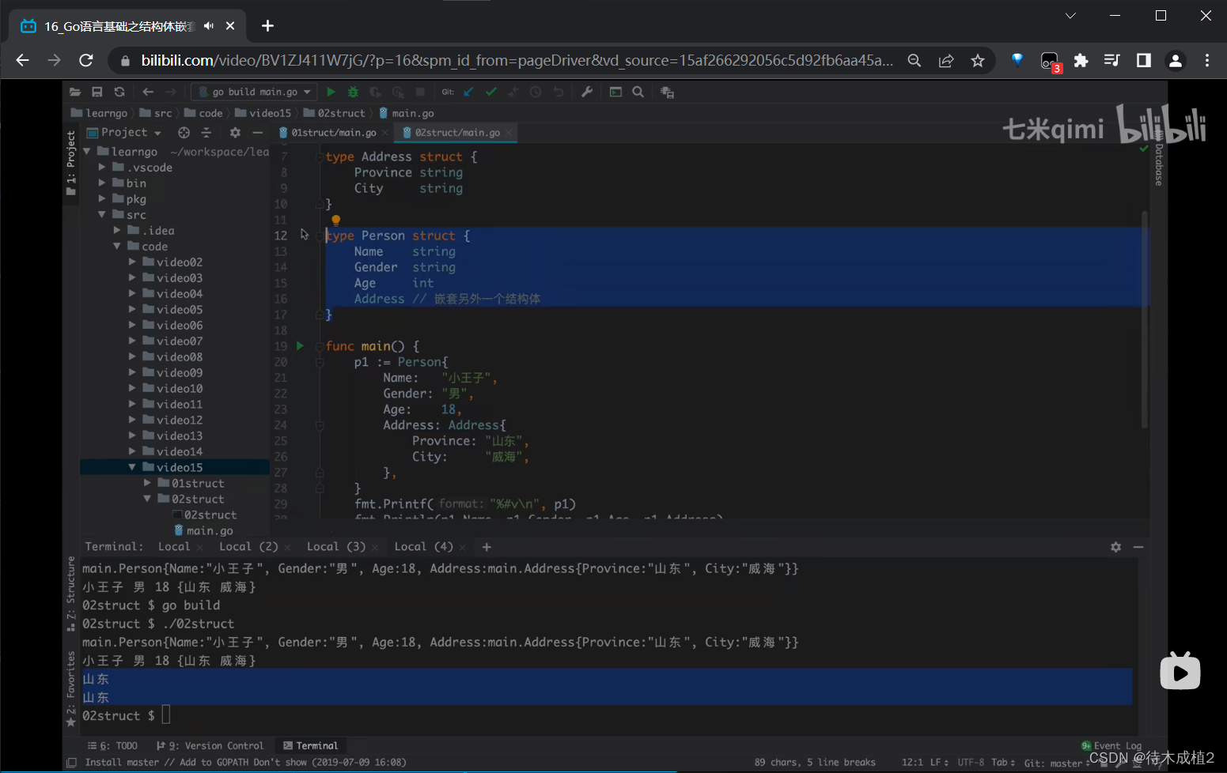The height and width of the screenshot is (773, 1227).
Task: Run the program with the green play icon
Action: click(x=331, y=92)
